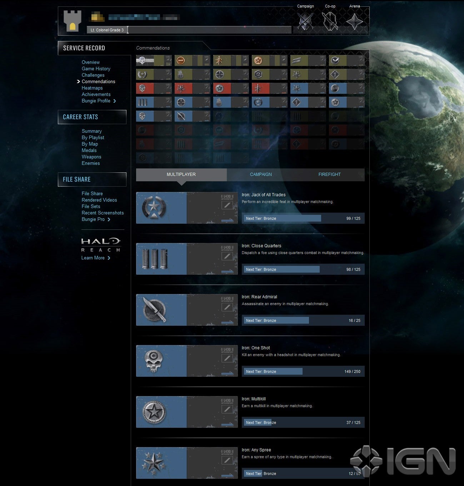Select the olive laurel-wreath star tile
464x486 pixels.
tap(154, 75)
